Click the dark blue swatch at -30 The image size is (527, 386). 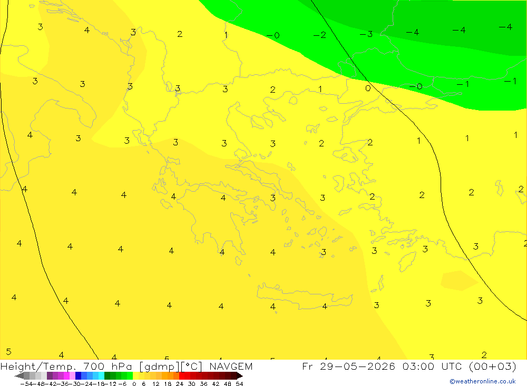(x=78, y=376)
